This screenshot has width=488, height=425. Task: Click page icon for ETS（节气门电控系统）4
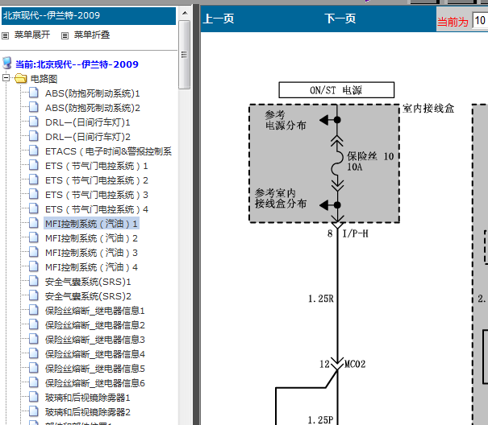(34, 208)
